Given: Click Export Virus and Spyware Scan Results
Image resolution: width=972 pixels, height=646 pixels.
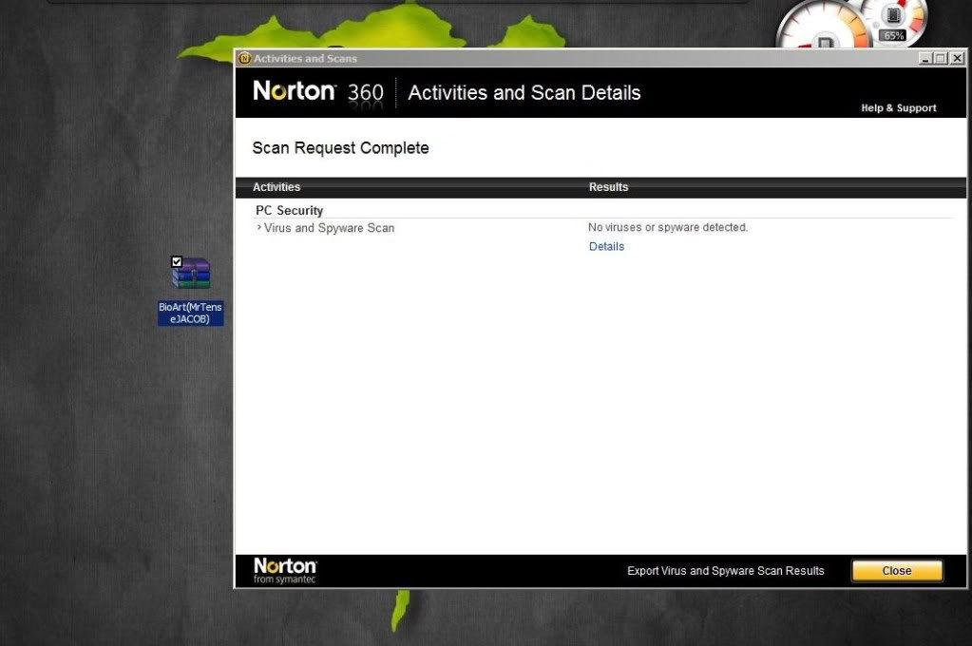Looking at the screenshot, I should tap(725, 570).
